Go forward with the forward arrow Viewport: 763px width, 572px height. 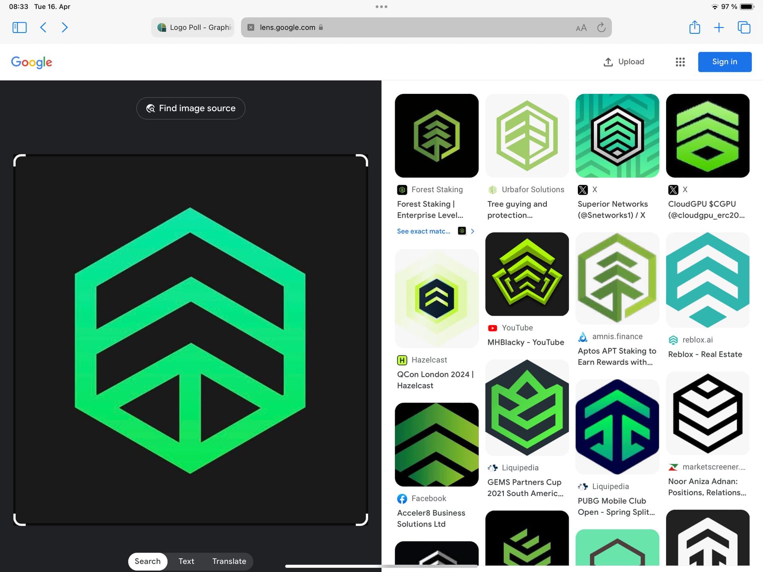[x=64, y=27]
